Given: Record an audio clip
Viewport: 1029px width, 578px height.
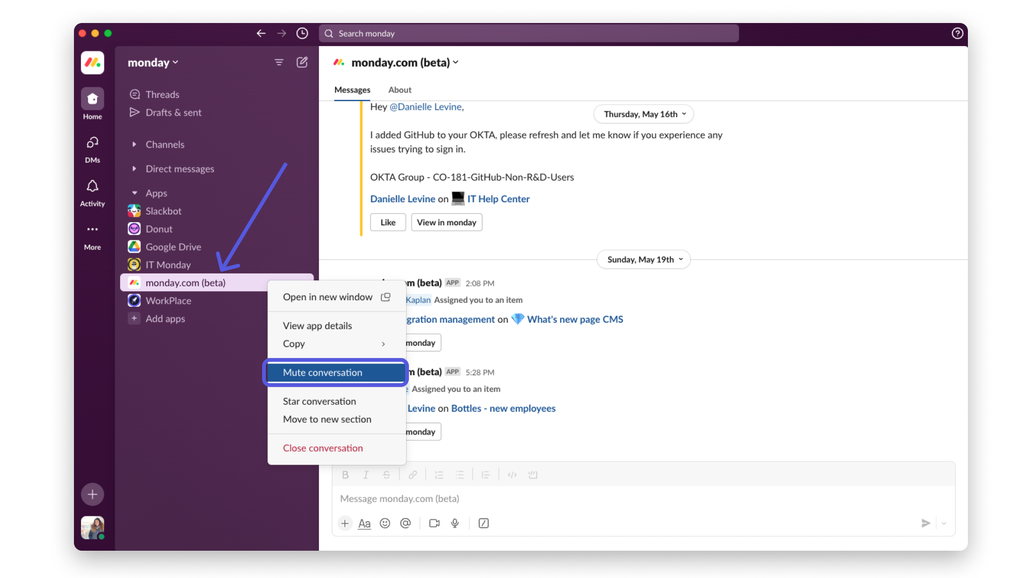Looking at the screenshot, I should [x=455, y=523].
